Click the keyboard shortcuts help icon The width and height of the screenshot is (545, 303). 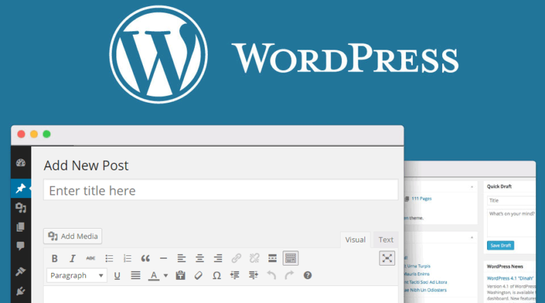tap(307, 276)
